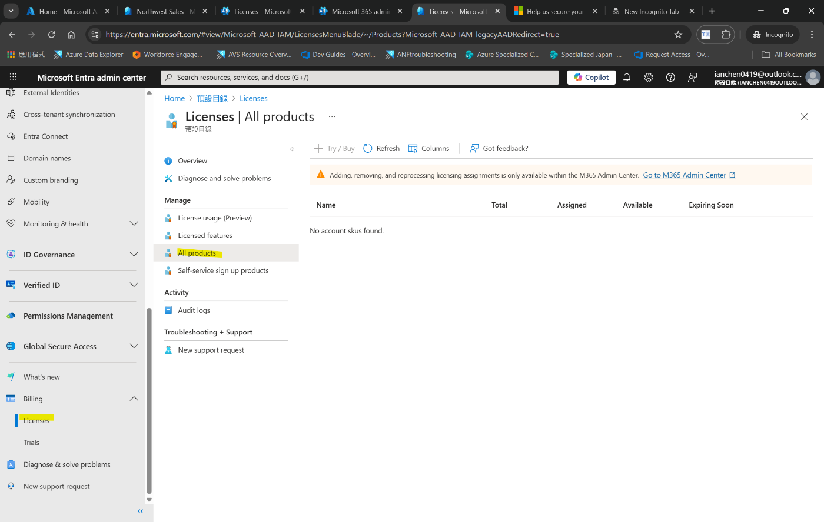
Task: Open the feedback person icon in header
Action: (x=693, y=77)
